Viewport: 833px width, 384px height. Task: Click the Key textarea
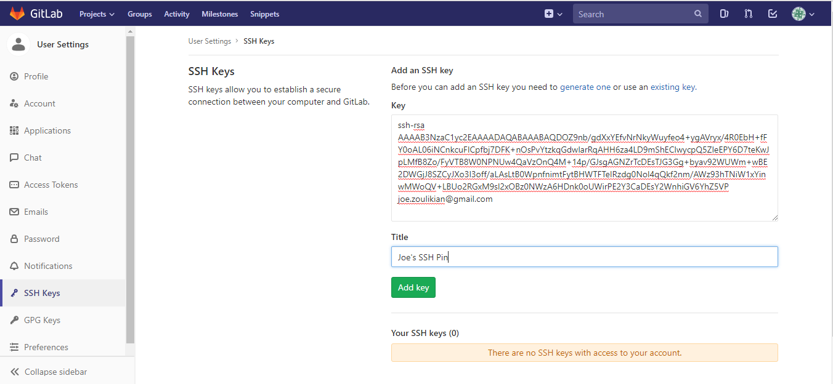(x=584, y=167)
